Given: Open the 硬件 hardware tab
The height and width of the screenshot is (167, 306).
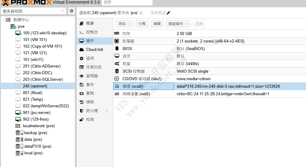Looking at the screenshot, I should (x=95, y=41).
